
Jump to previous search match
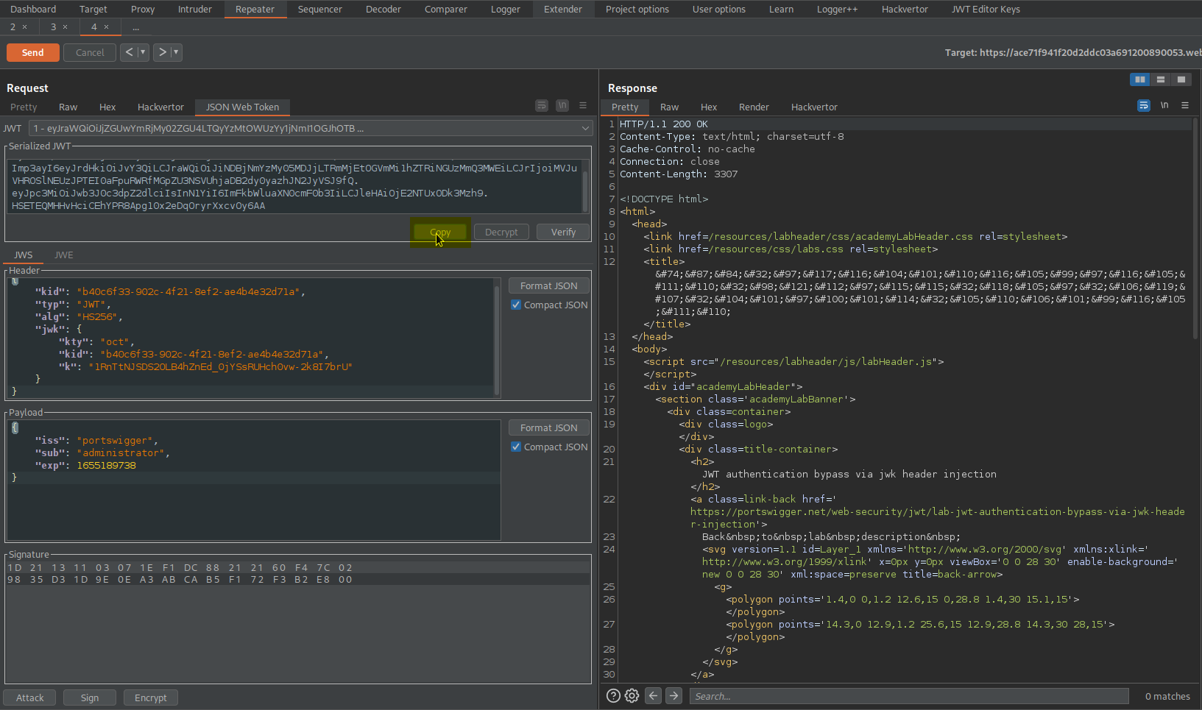coord(653,696)
